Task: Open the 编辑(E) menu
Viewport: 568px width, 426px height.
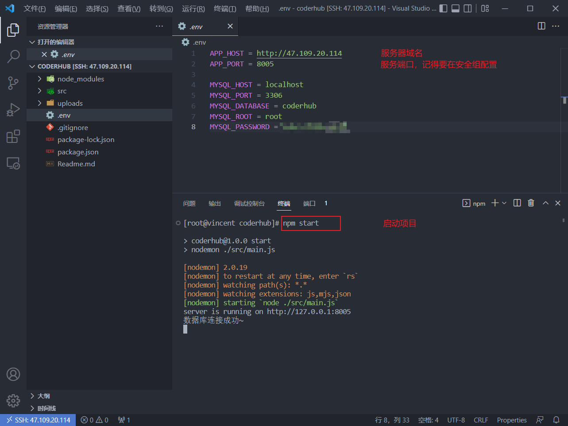Action: coord(66,8)
